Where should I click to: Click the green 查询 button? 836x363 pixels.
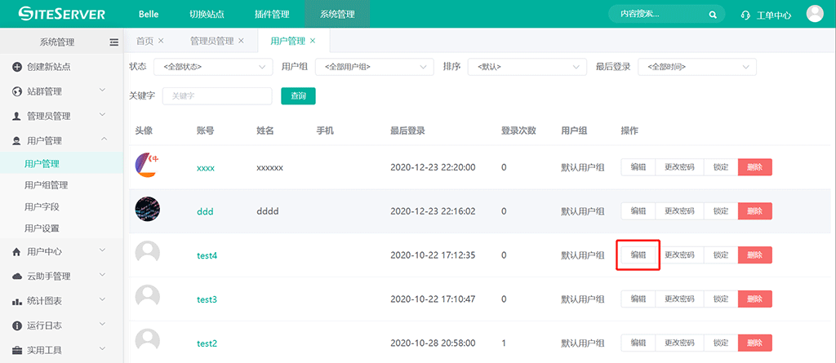click(298, 96)
